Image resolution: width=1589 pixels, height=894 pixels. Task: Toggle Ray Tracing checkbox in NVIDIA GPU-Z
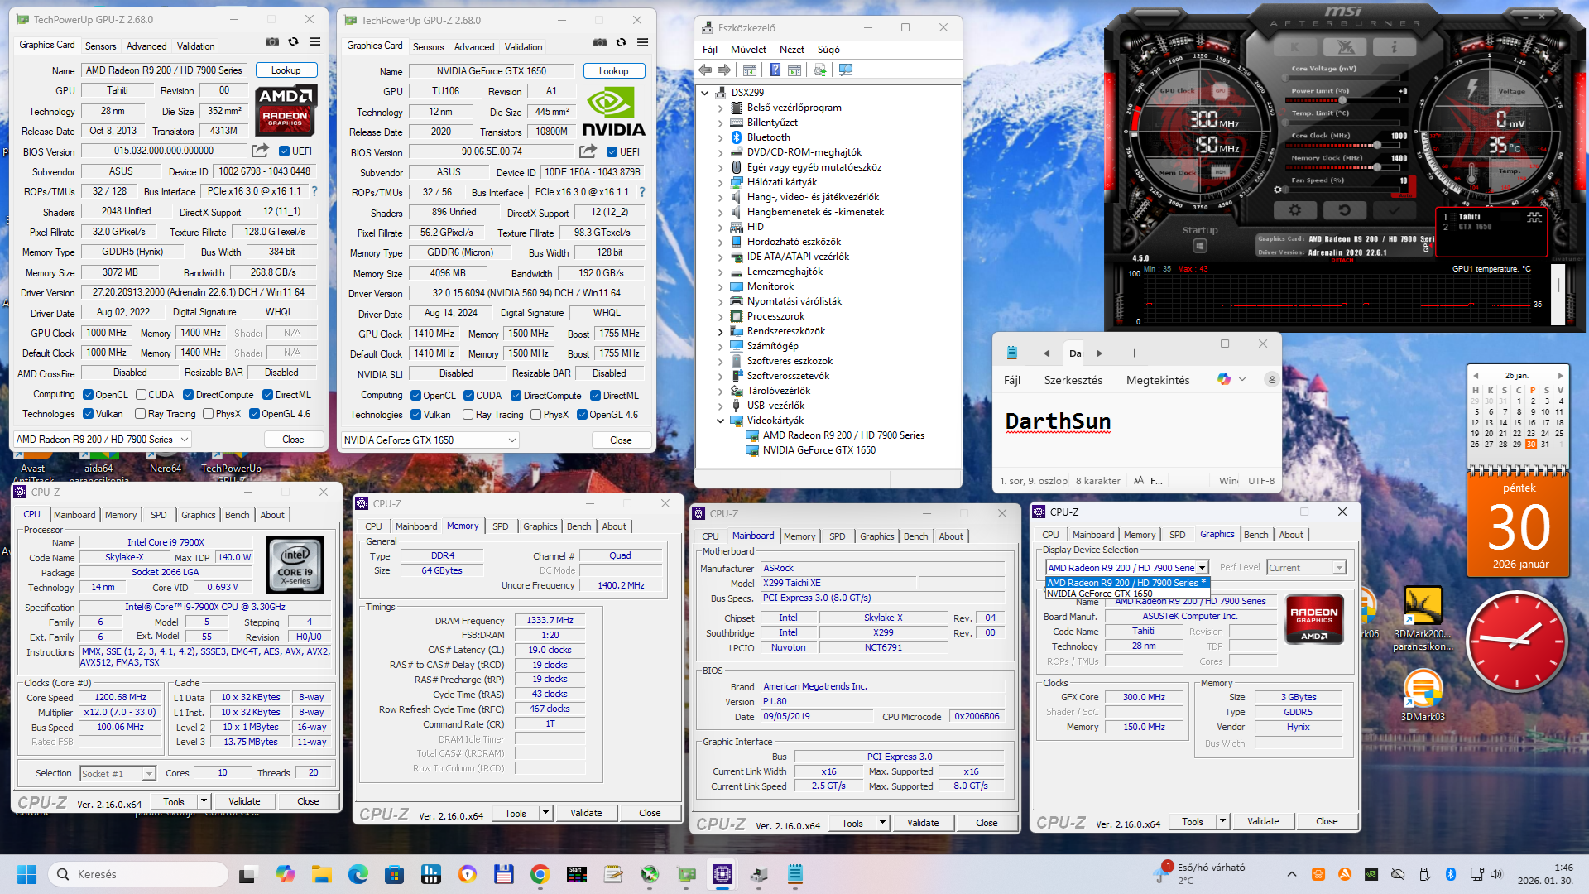(x=468, y=415)
